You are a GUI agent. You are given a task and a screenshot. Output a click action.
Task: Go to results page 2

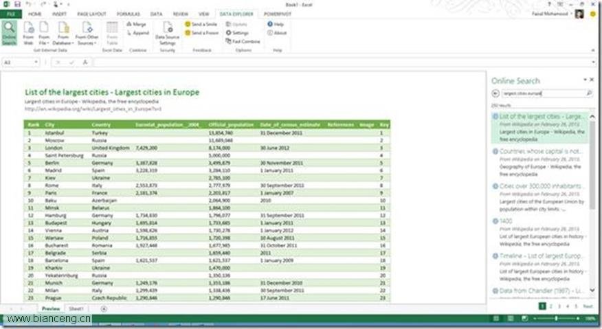coord(551,306)
